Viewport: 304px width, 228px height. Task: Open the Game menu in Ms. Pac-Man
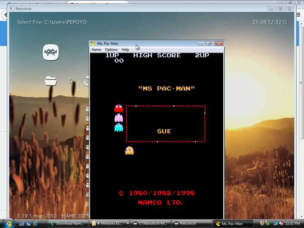[x=96, y=50]
